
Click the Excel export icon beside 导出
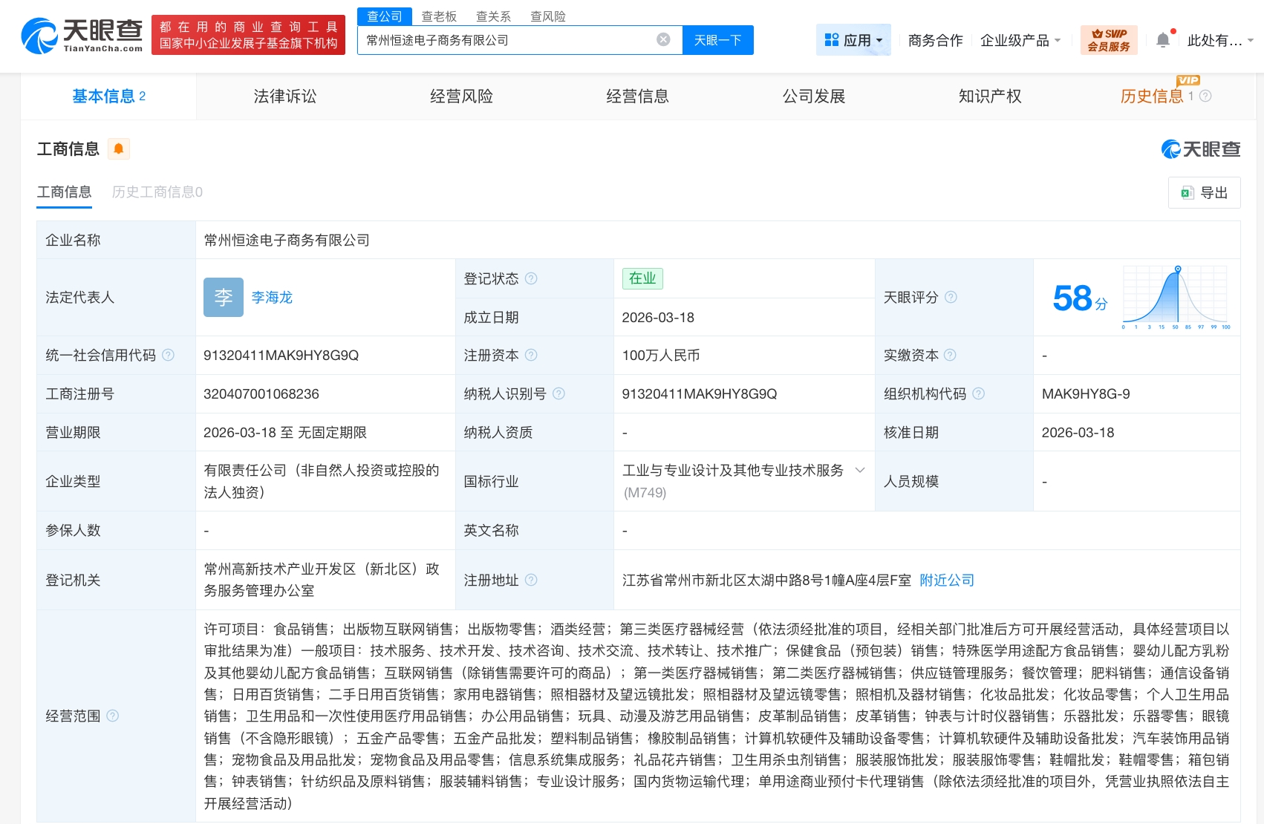1187,192
